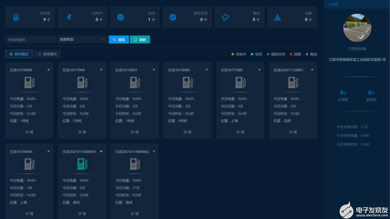Click the green 刷新 refresh button
390x219 pixels.
pos(140,40)
